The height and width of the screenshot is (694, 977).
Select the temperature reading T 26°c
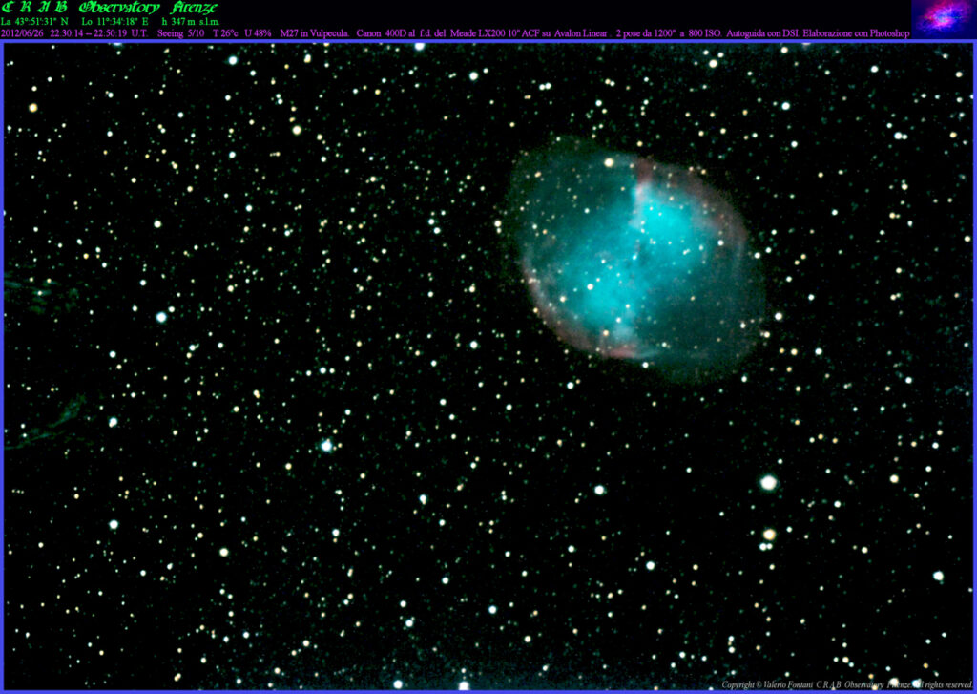(x=226, y=32)
